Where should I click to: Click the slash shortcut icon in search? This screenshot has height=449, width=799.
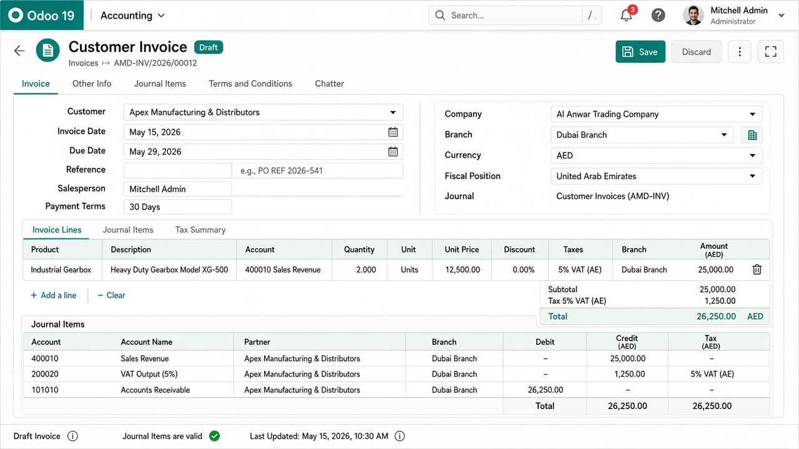(x=591, y=16)
